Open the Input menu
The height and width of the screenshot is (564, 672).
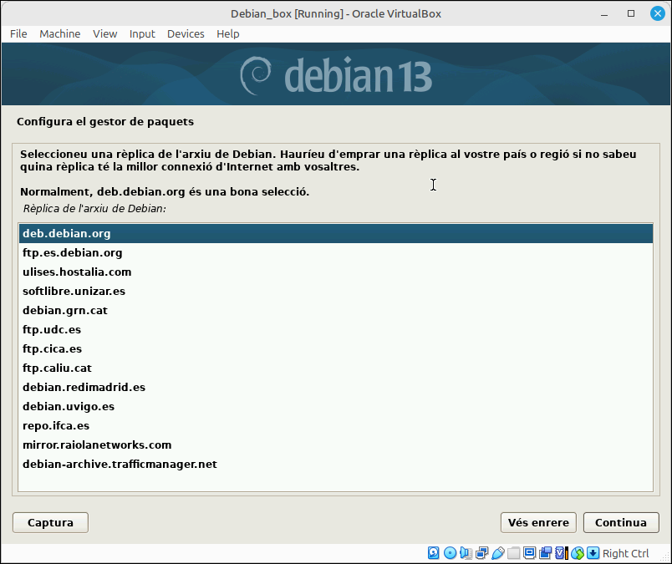point(142,34)
